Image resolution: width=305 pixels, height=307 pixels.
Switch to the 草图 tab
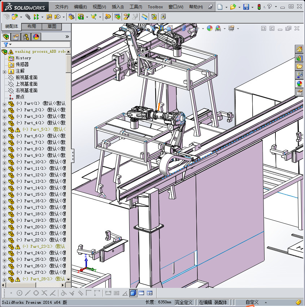pos(52,26)
